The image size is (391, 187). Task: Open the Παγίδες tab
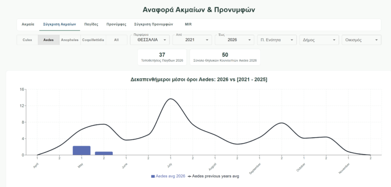(x=91, y=24)
